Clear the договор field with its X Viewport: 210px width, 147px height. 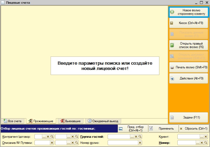point(73,137)
